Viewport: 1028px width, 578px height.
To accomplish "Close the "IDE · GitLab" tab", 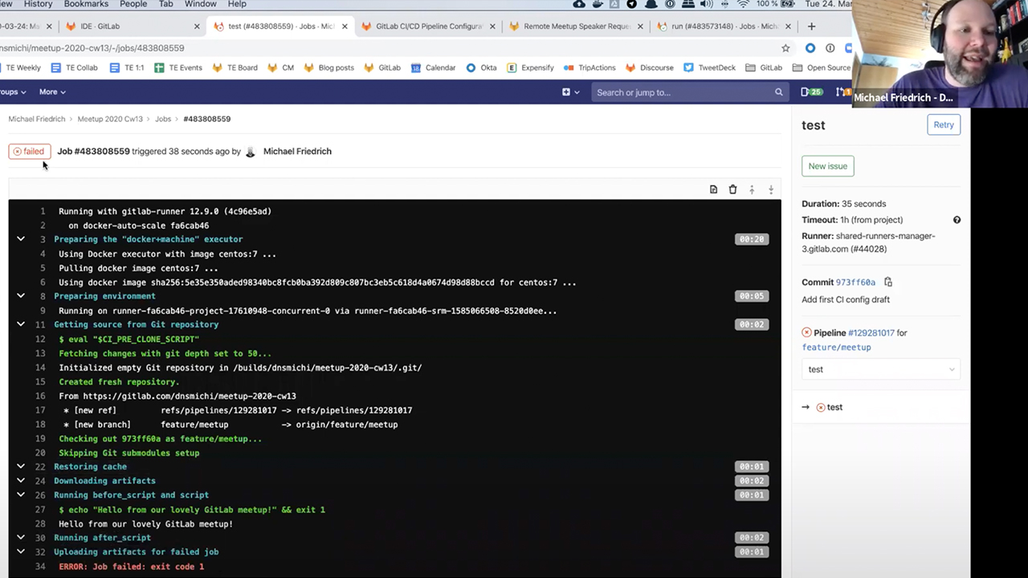I will (197, 26).
